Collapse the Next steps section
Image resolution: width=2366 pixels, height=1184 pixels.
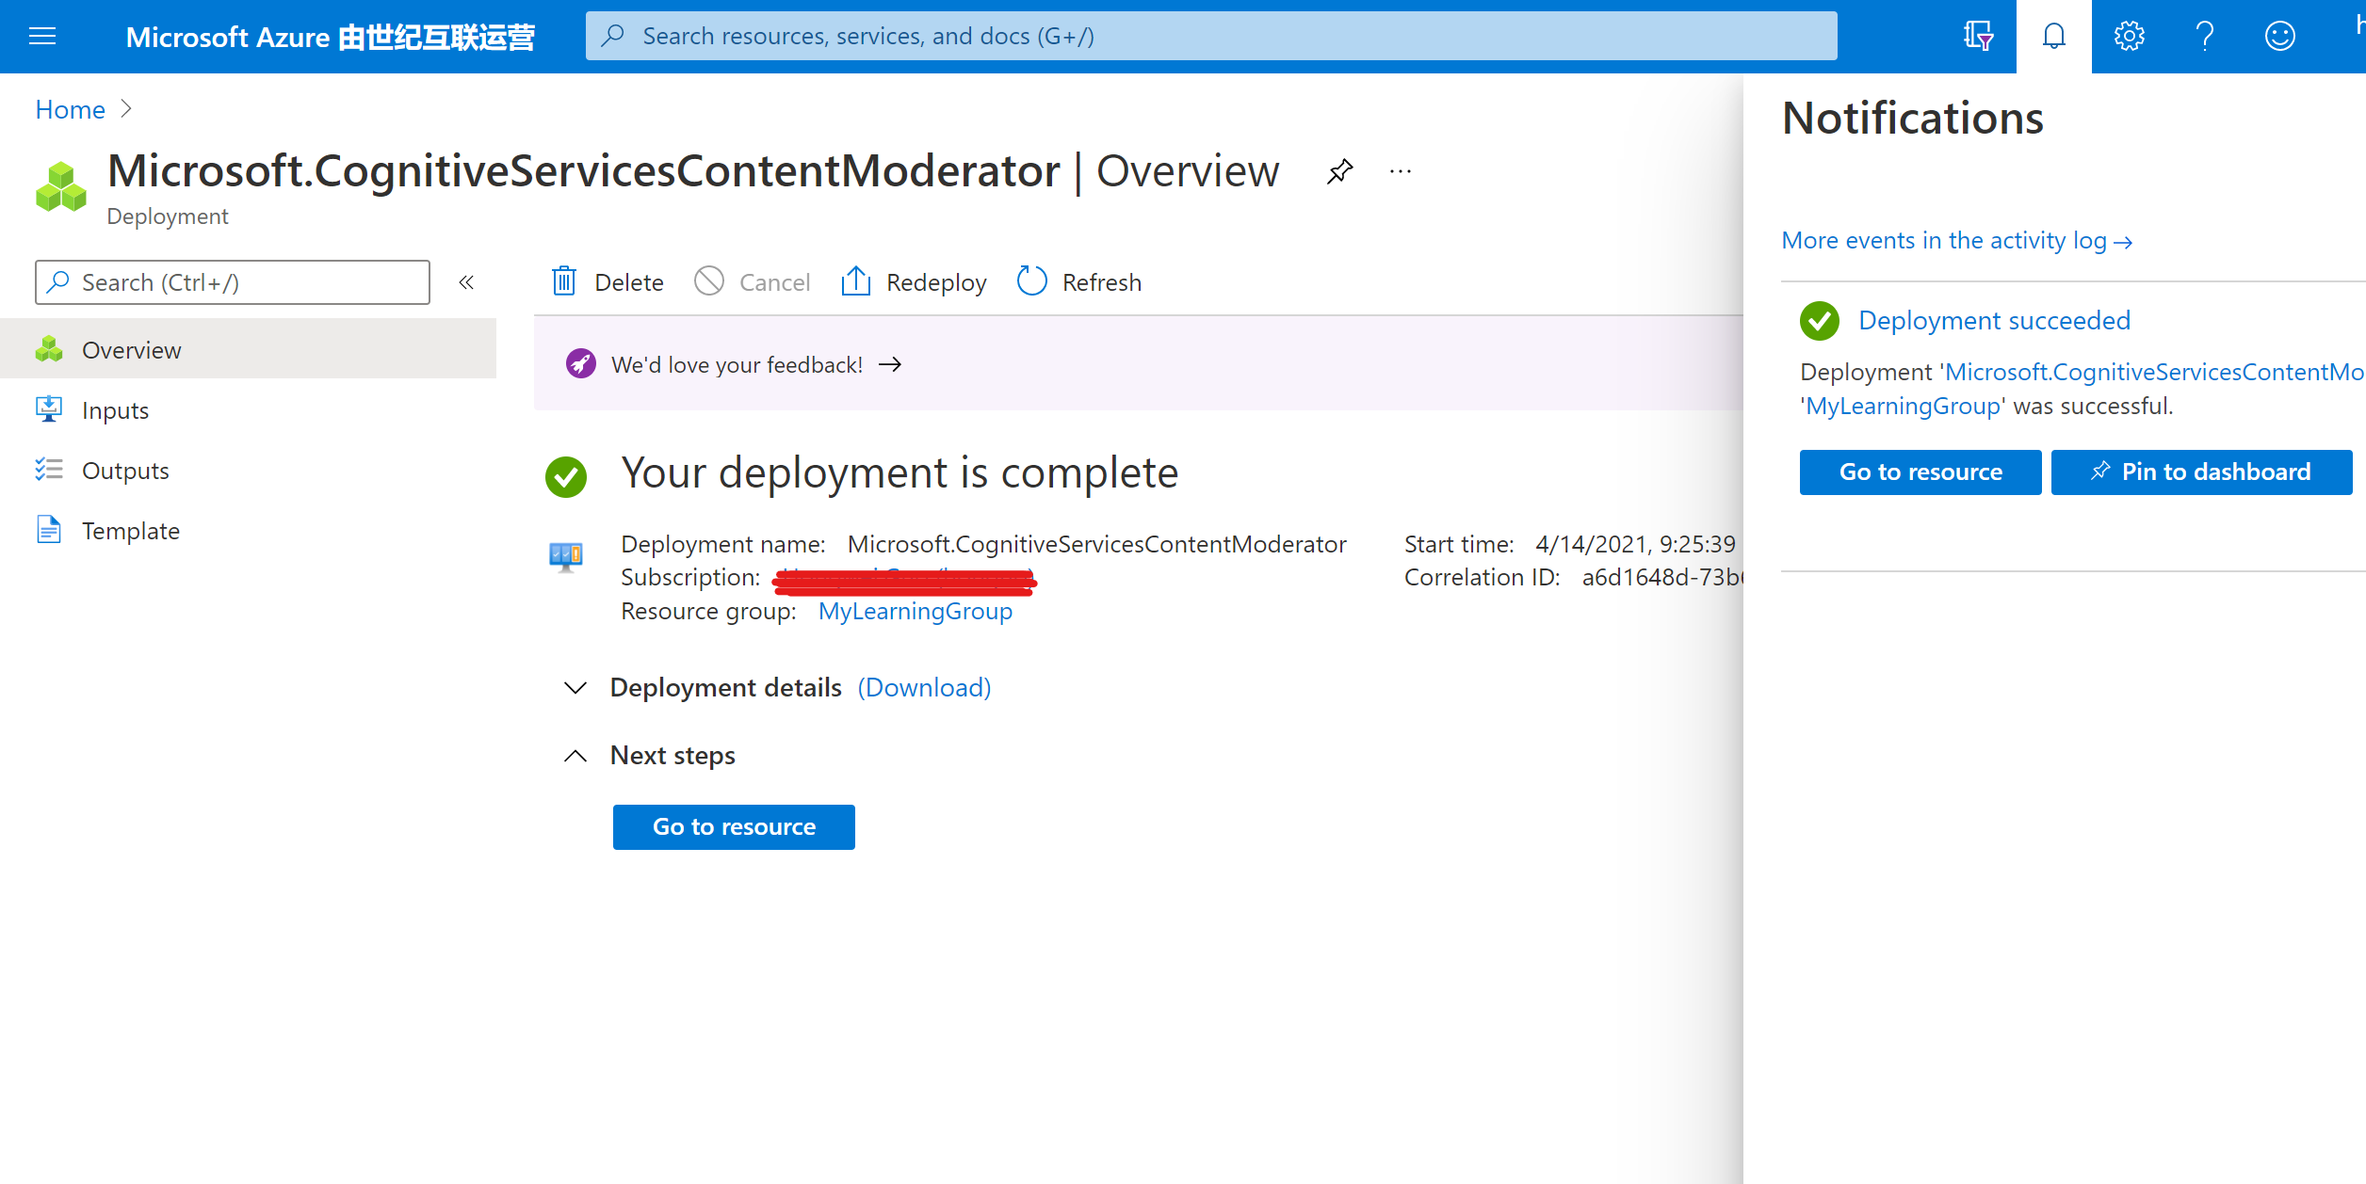[x=575, y=756]
